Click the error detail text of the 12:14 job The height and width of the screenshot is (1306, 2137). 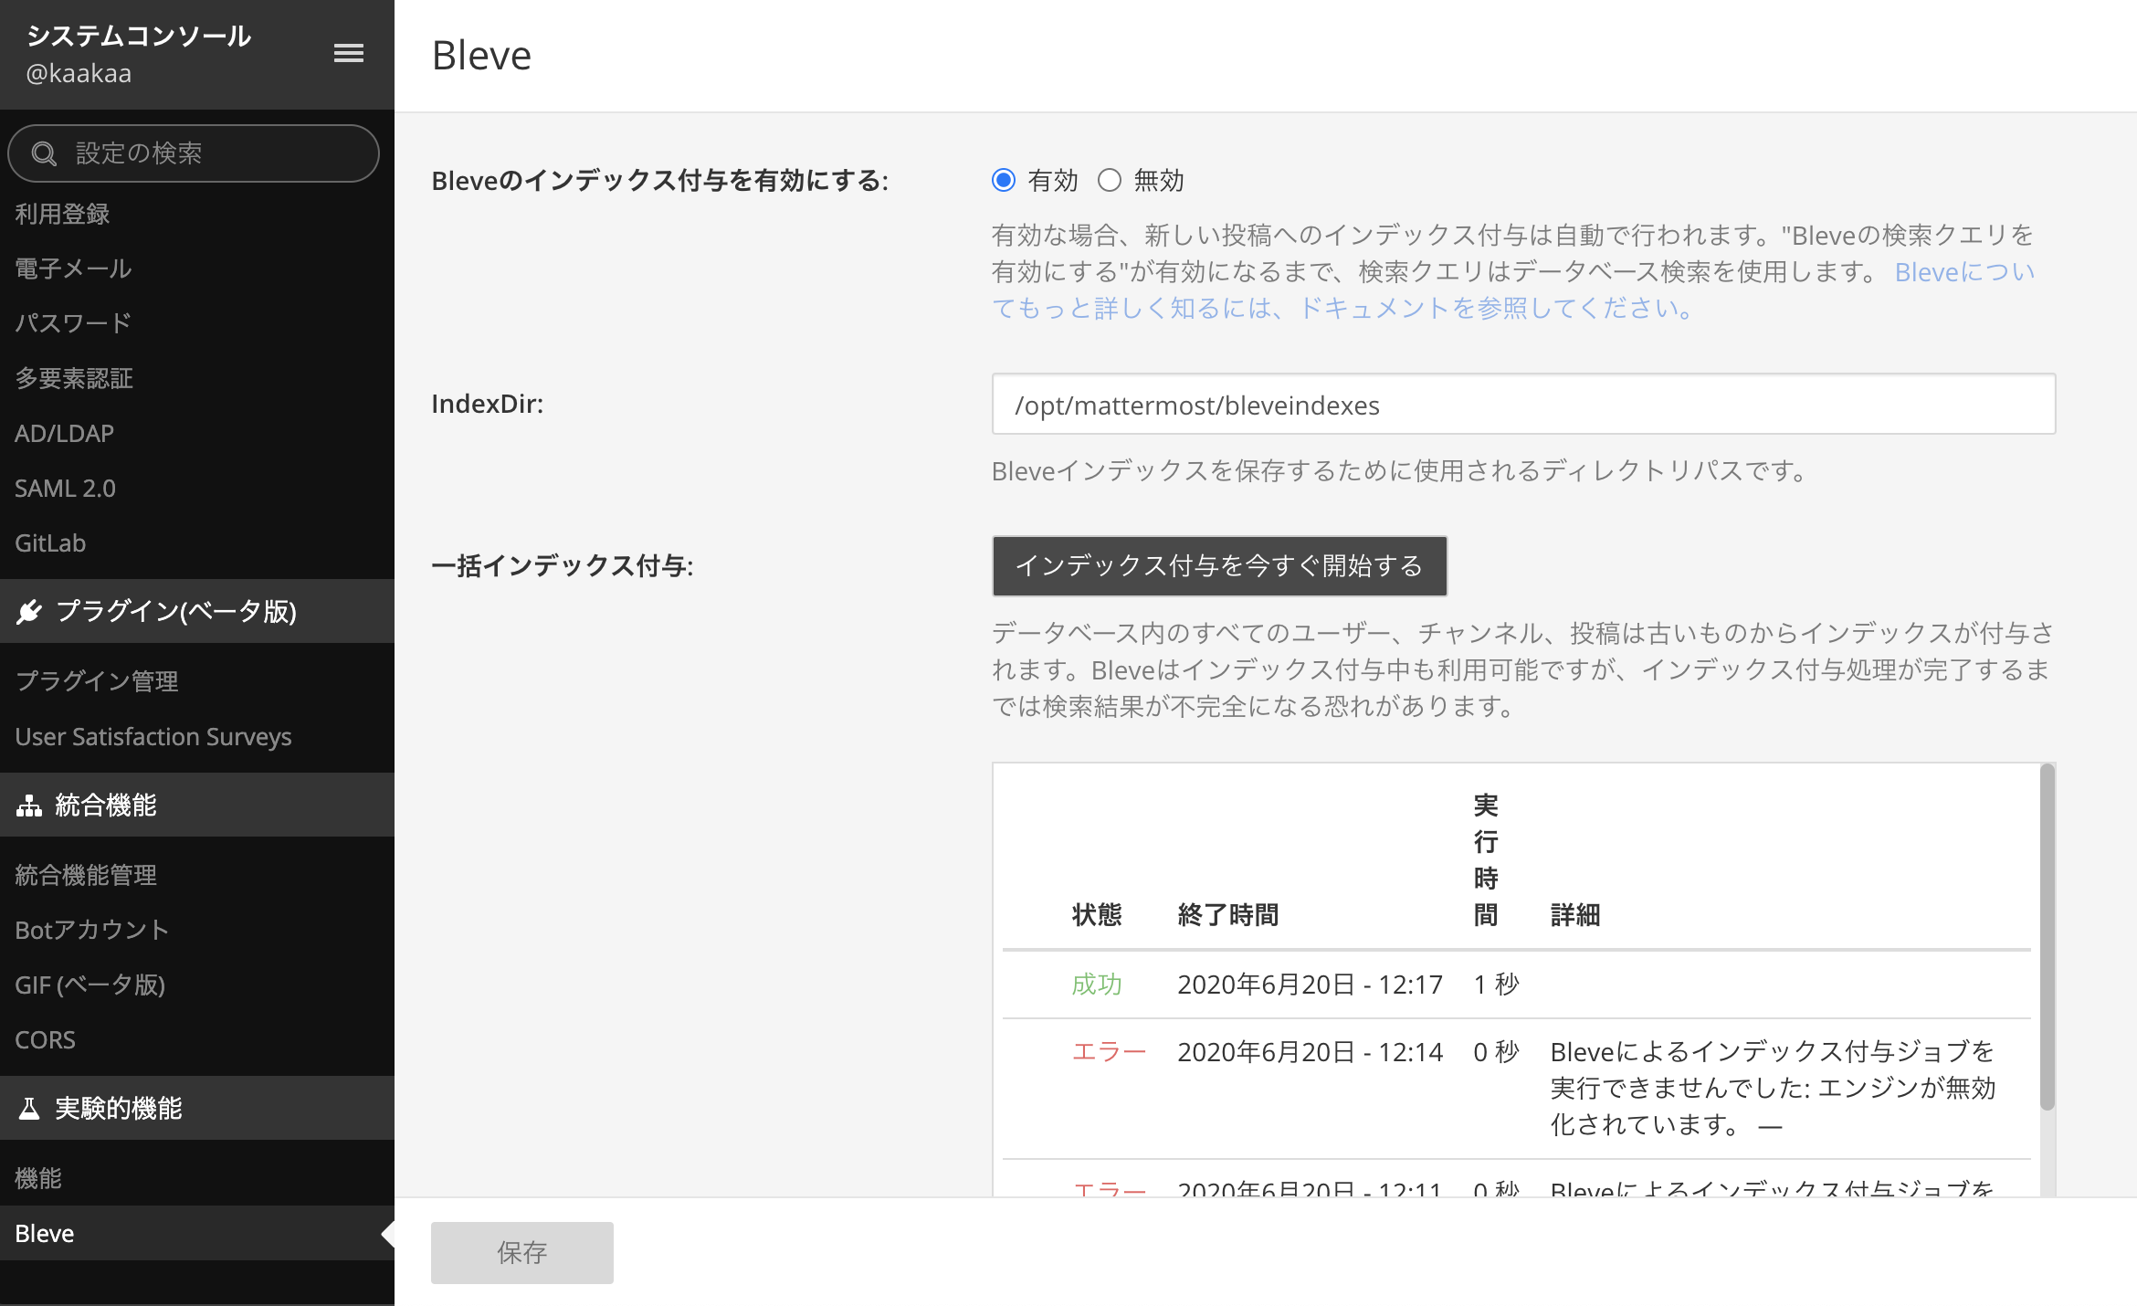click(x=1773, y=1088)
